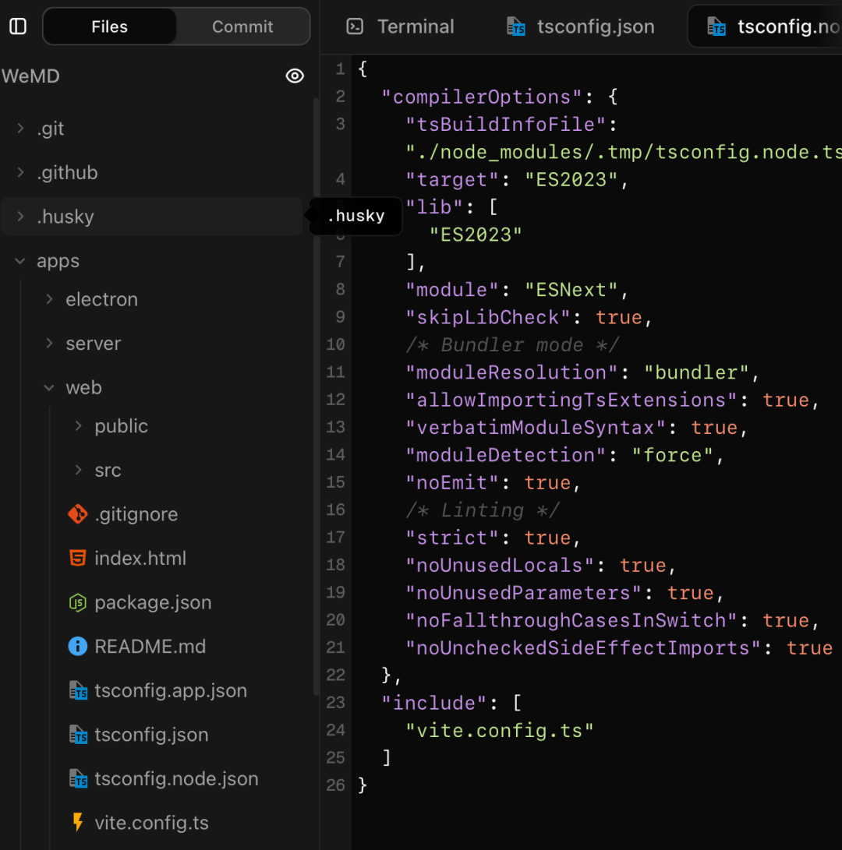Image resolution: width=842 pixels, height=850 pixels.
Task: Toggle the sidebar panel icon
Action: point(18,26)
